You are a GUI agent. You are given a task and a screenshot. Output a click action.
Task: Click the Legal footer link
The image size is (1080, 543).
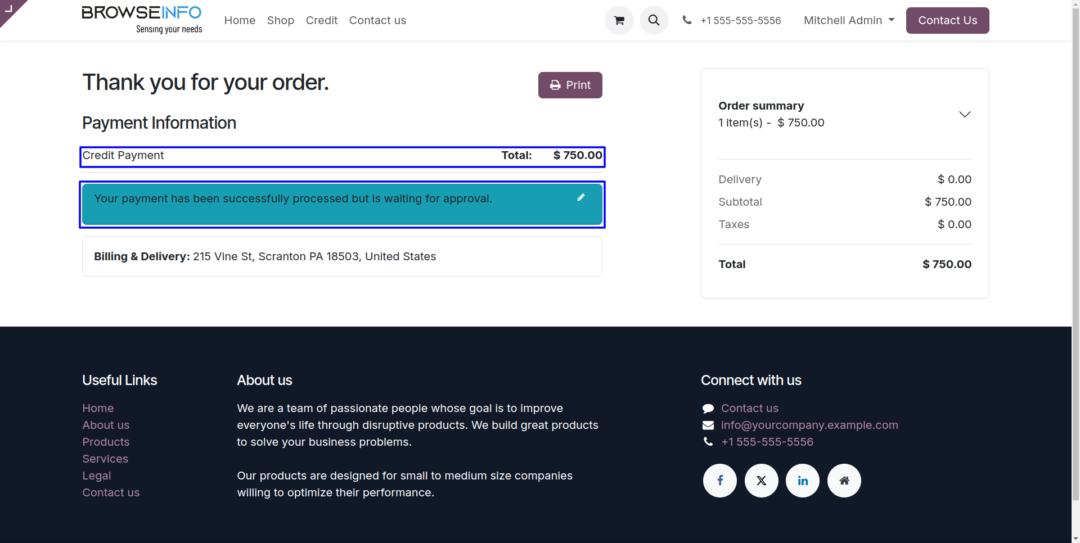97,476
